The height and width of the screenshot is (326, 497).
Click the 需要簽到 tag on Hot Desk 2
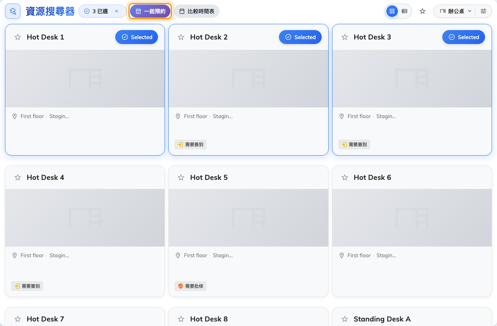click(190, 144)
